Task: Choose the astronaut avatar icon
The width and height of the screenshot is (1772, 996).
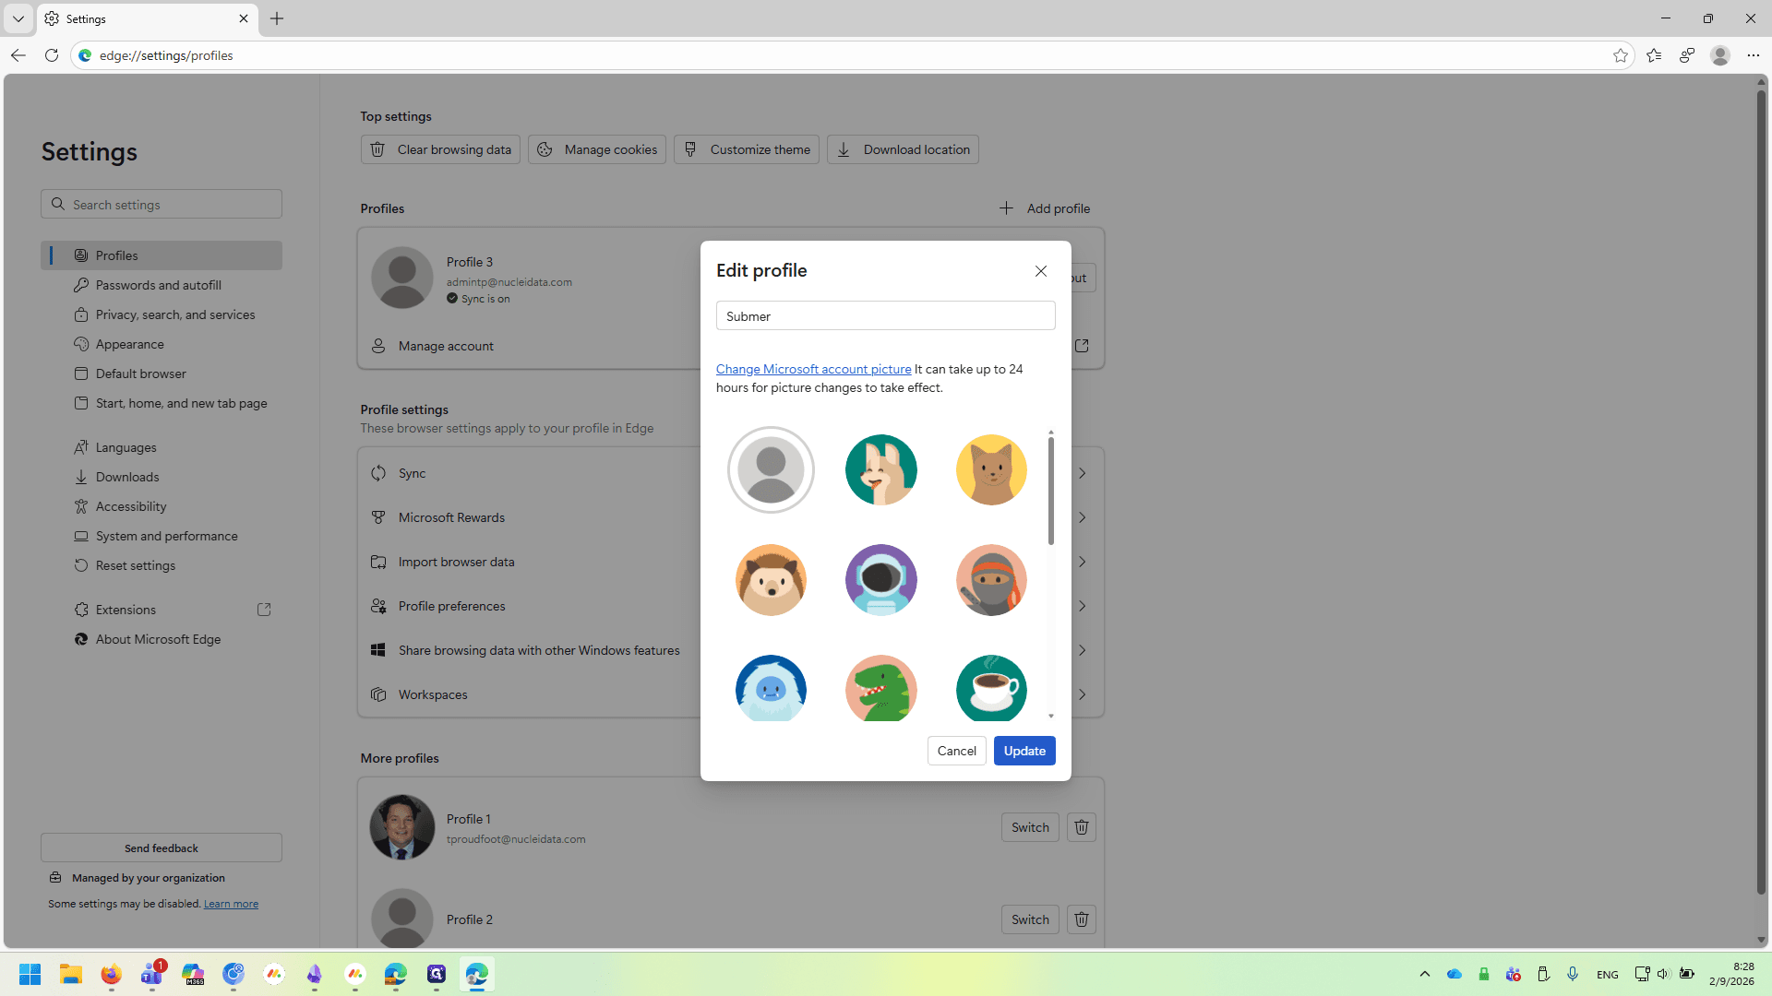Action: [x=880, y=580]
